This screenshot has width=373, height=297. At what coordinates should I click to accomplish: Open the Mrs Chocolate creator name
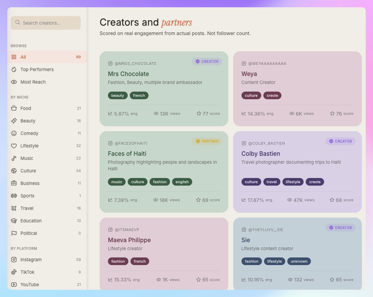tap(128, 74)
